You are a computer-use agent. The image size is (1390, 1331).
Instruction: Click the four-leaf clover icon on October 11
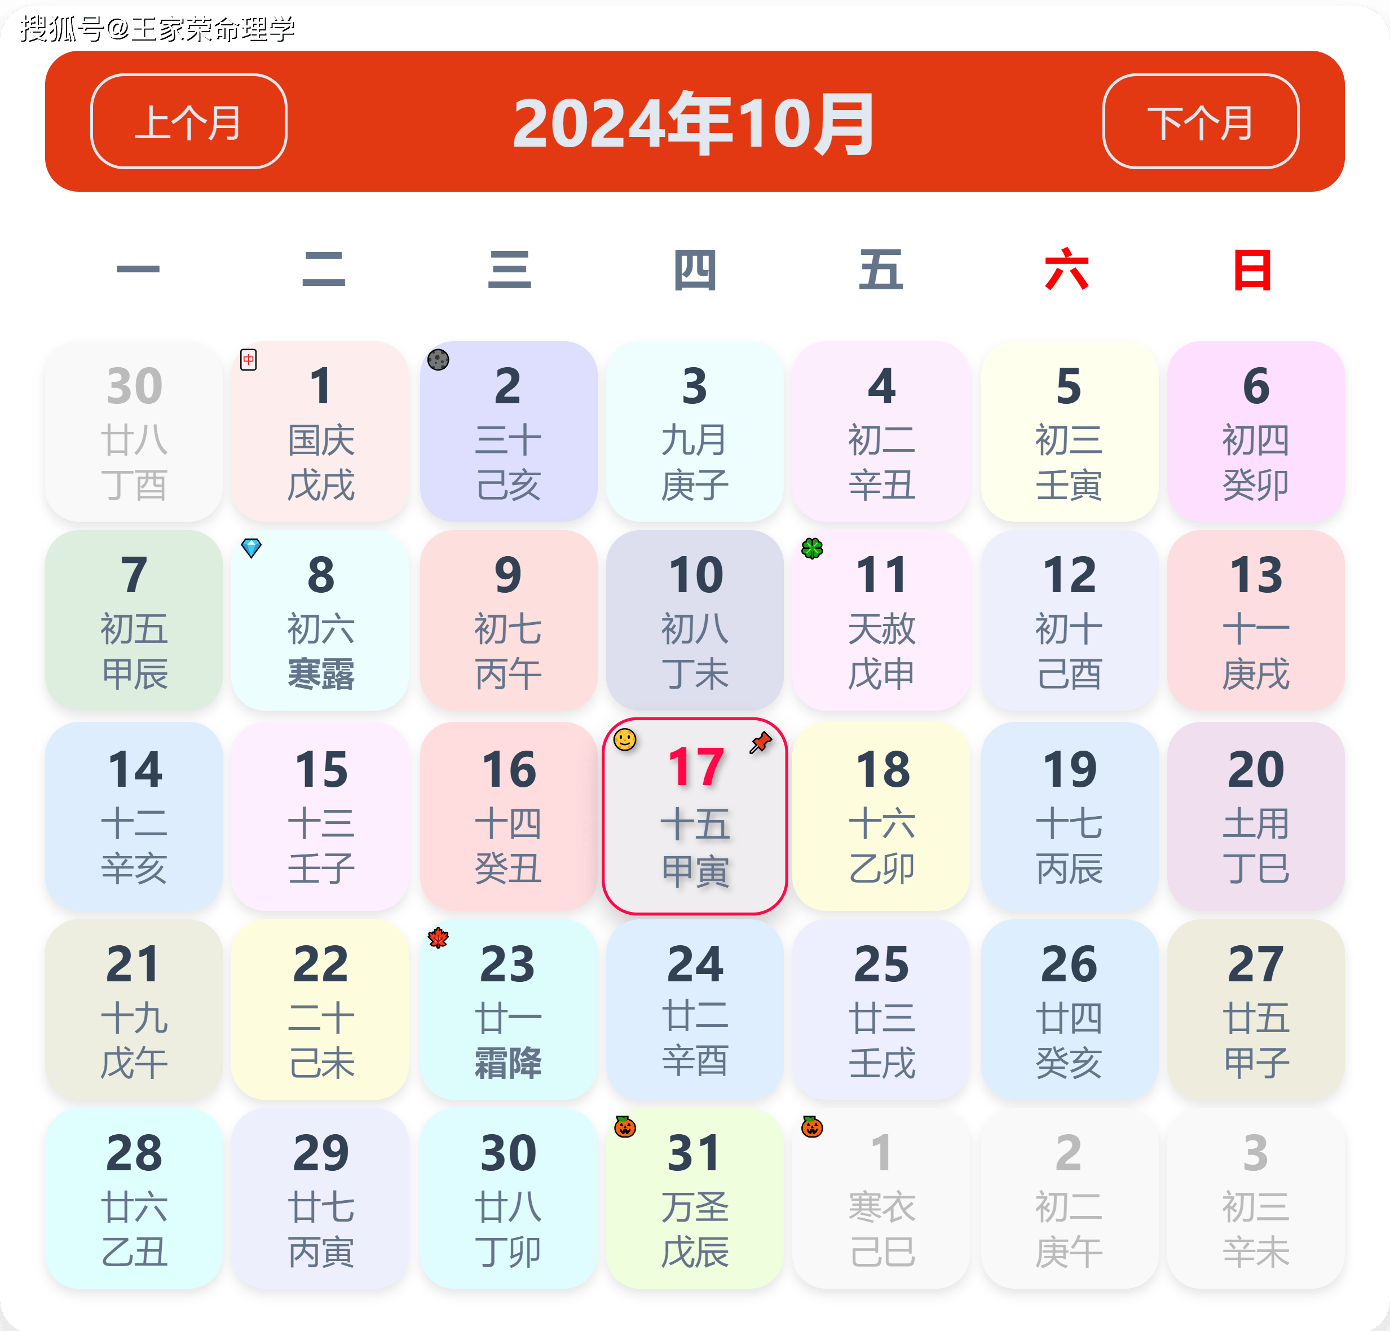tap(812, 548)
